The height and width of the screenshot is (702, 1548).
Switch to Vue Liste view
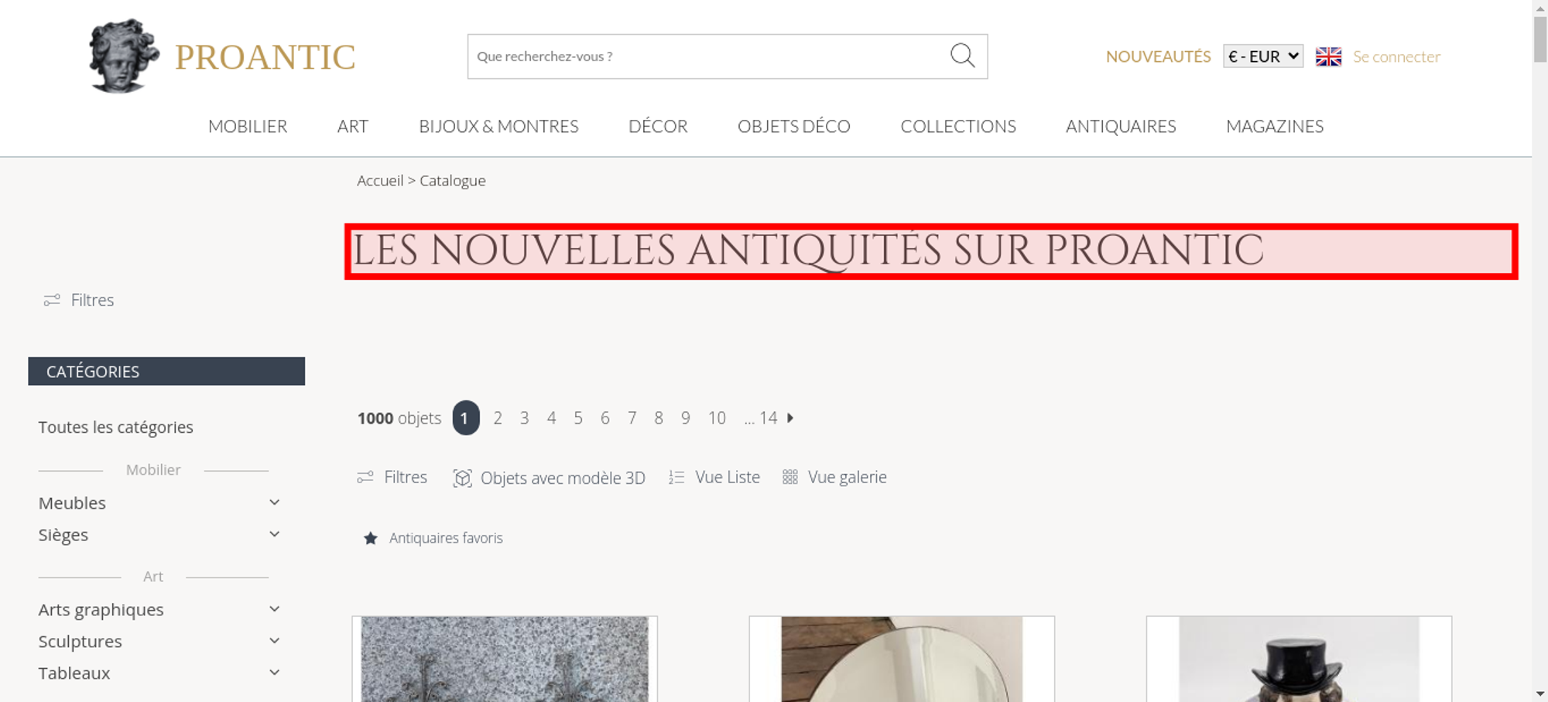(714, 477)
